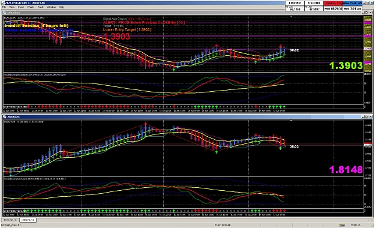Click EURO DOLLAR in the status bar
Viewport: 375px width, 228px height.
[x=223, y=225]
